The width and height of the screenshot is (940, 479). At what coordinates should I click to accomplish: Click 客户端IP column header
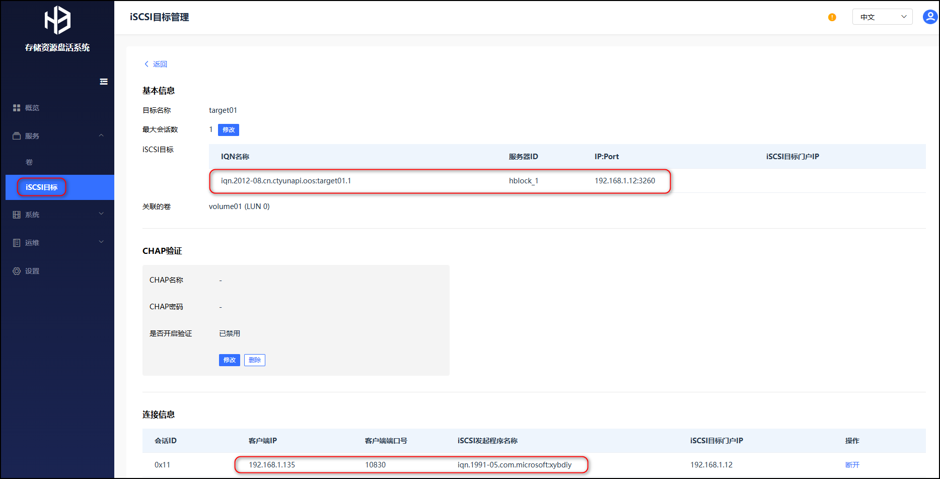click(x=263, y=441)
